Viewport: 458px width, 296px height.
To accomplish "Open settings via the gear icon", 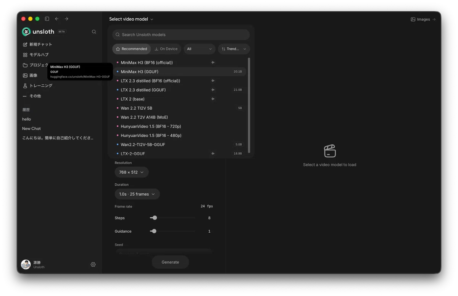I will (93, 264).
